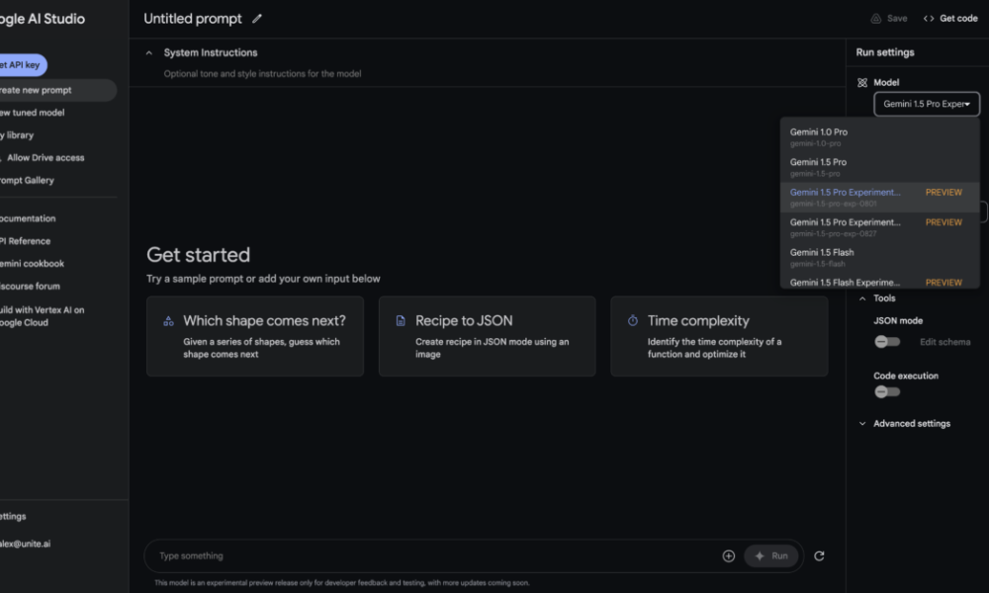989x593 pixels.
Task: Turn on the Code execution toggle
Action: point(886,391)
